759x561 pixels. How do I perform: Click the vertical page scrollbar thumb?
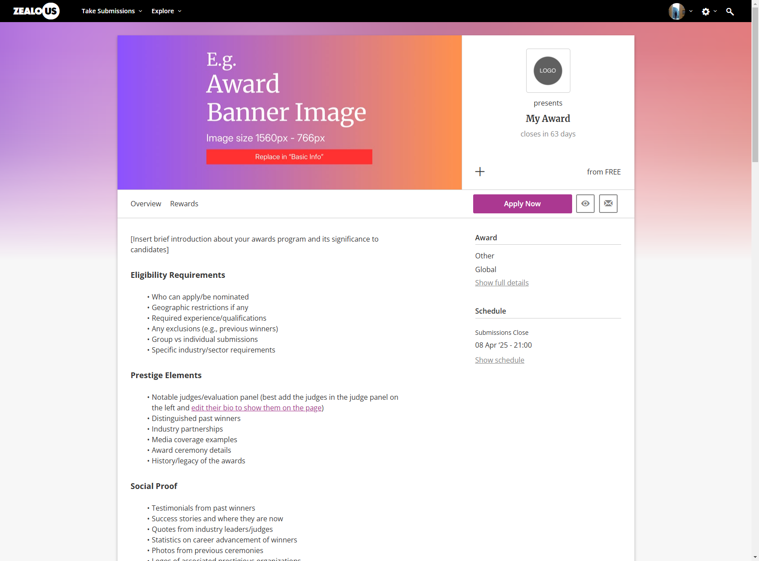pos(755,84)
